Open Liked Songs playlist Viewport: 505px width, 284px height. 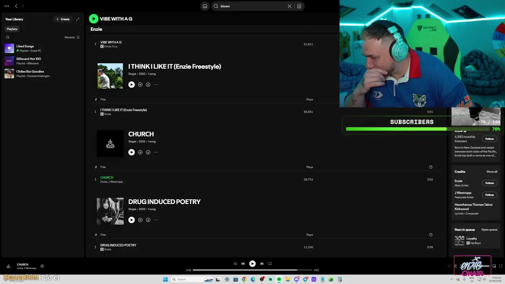tap(42, 48)
